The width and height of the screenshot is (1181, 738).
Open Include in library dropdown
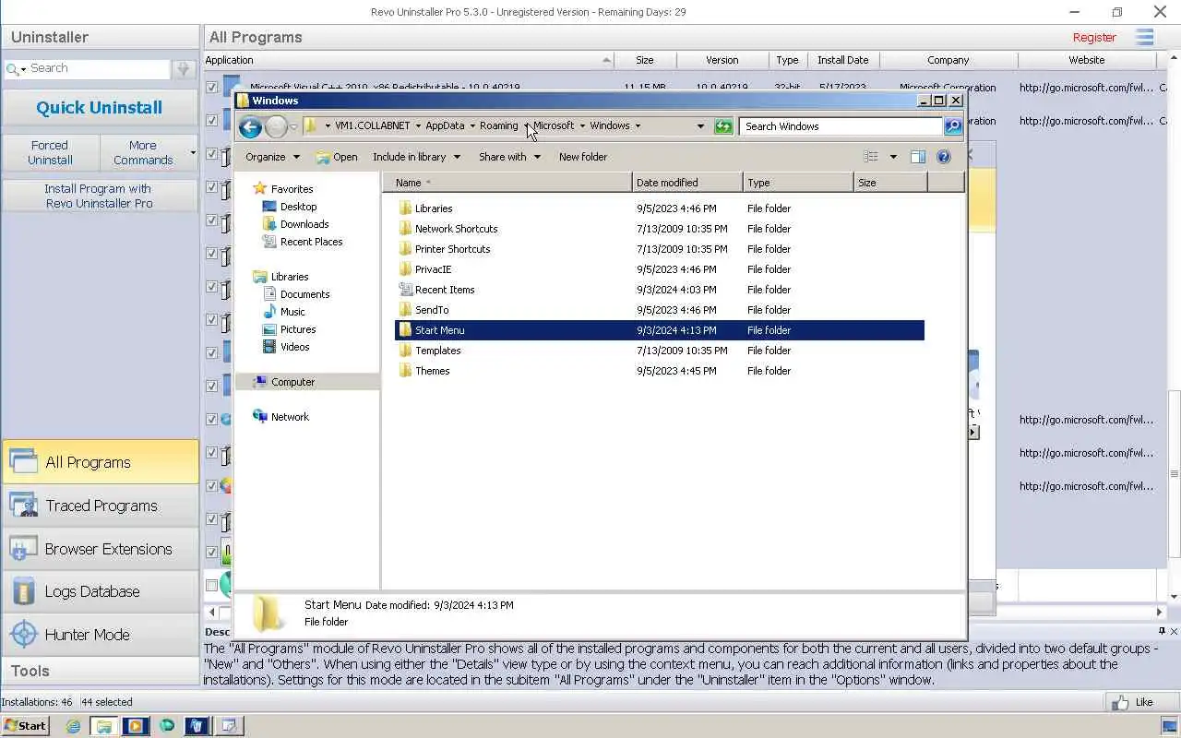click(x=416, y=157)
